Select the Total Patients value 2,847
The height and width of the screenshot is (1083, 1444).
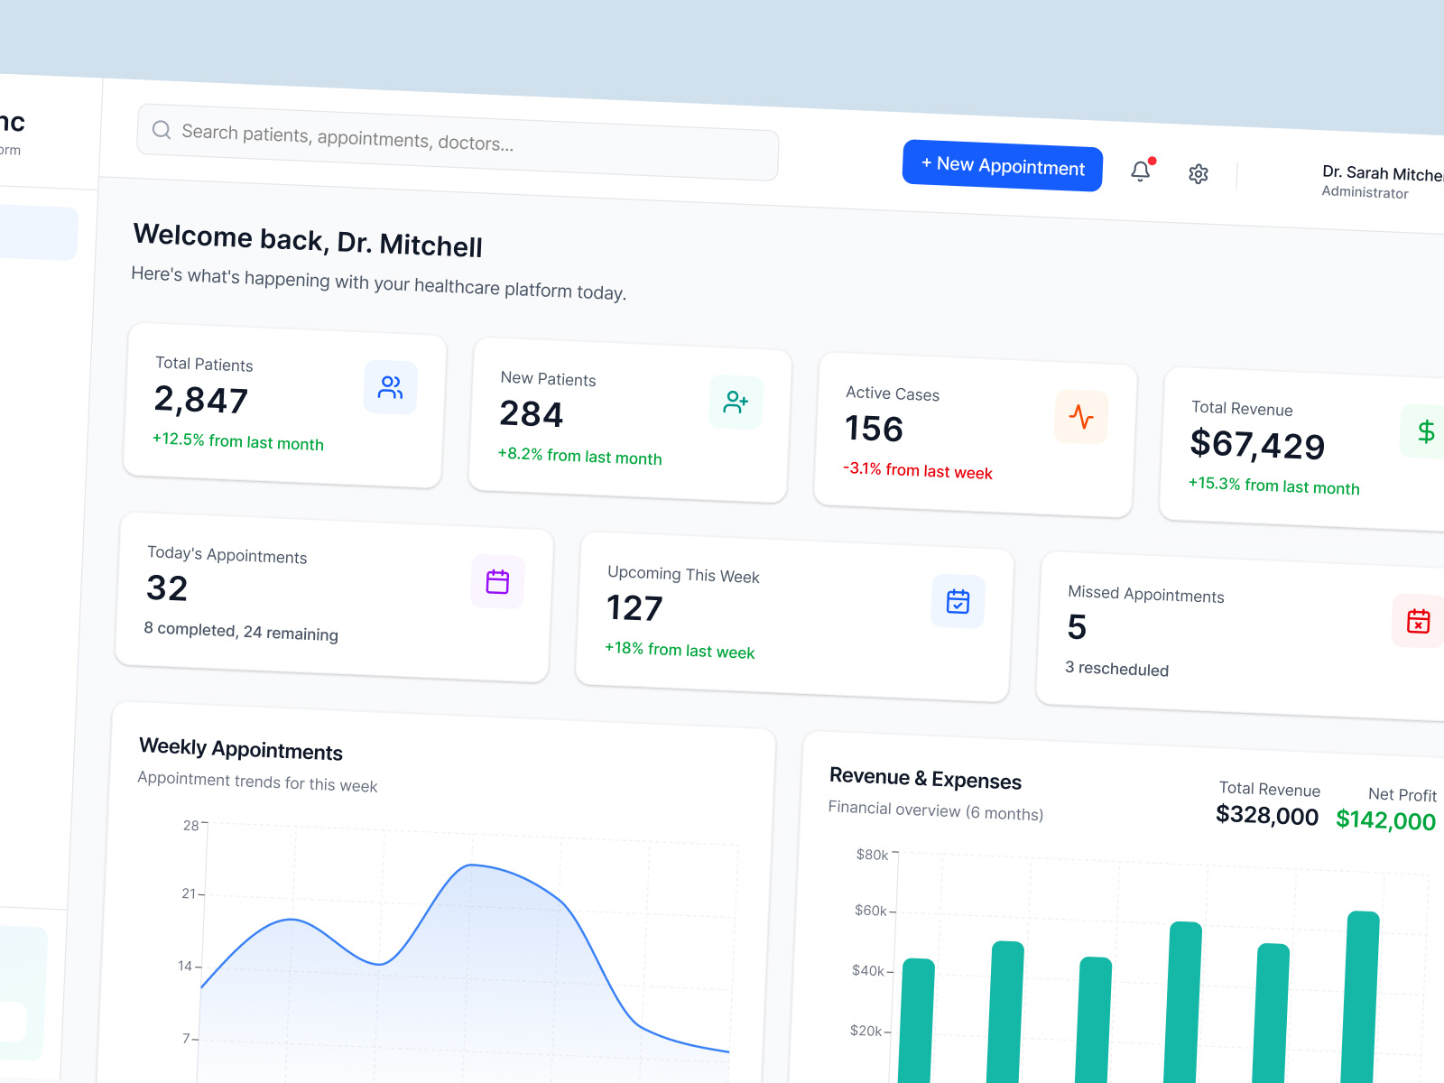point(201,400)
